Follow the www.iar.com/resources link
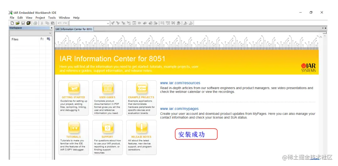338x166 pixels. pyautogui.click(x=180, y=83)
